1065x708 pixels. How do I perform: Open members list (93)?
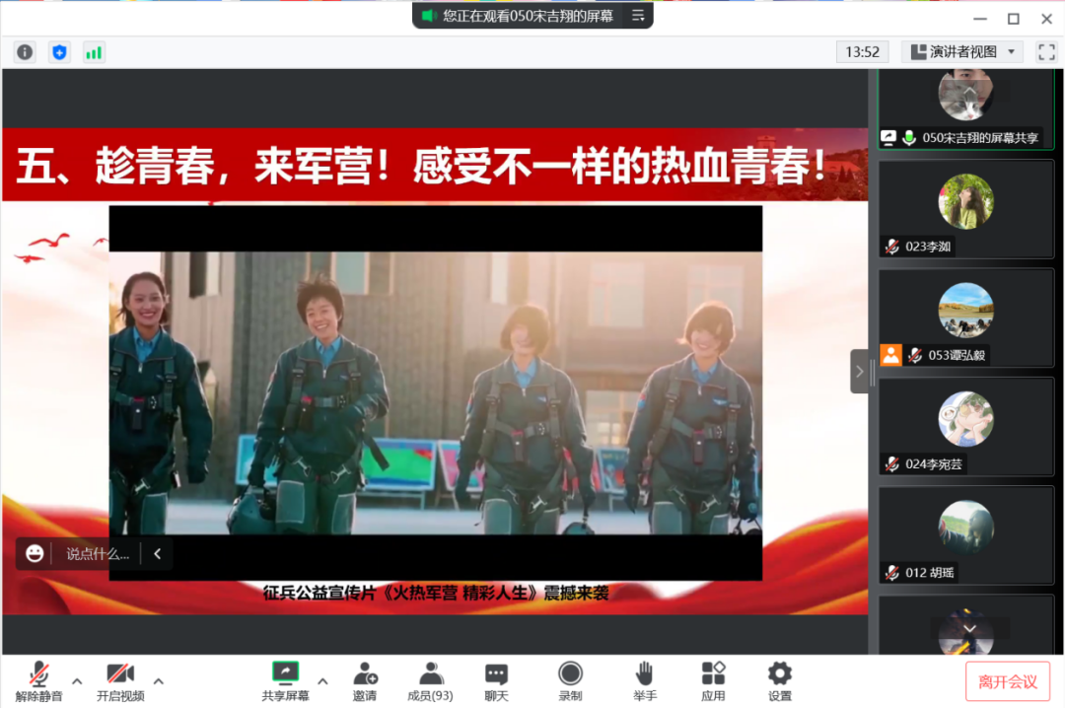430,680
